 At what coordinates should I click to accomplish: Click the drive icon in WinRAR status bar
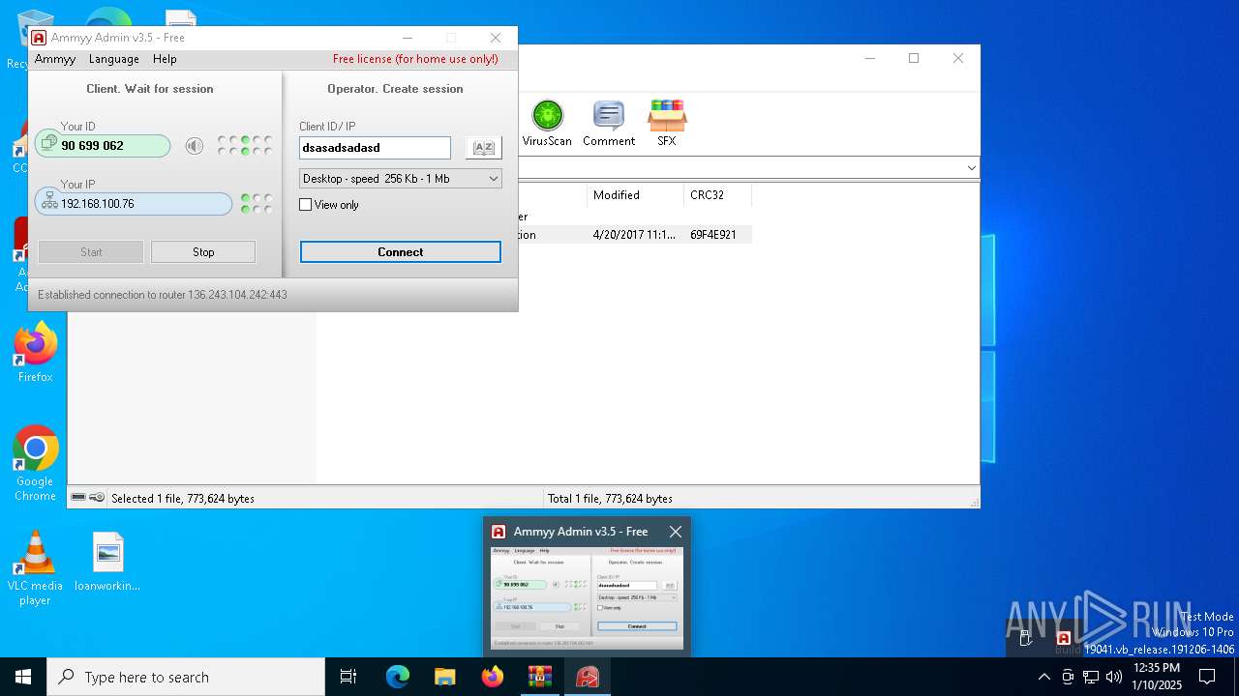coord(78,498)
